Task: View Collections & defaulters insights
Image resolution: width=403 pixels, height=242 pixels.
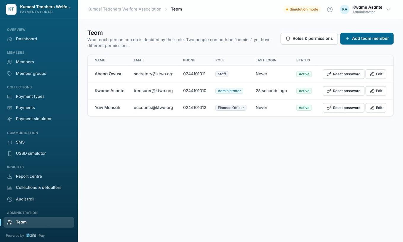Action: (39, 188)
